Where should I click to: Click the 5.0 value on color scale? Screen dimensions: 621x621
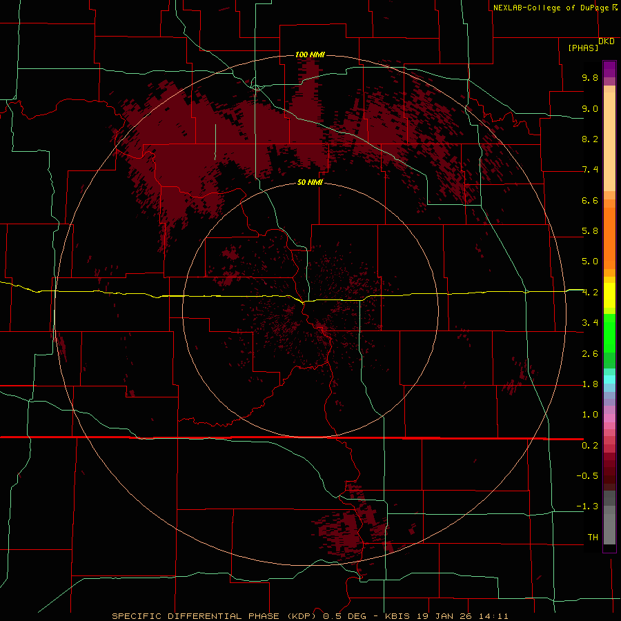(x=590, y=262)
